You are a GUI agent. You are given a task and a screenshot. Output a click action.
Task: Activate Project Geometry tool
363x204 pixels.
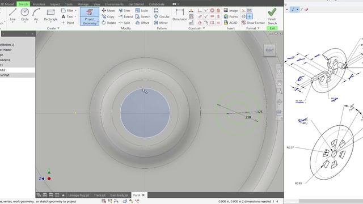coord(90,16)
